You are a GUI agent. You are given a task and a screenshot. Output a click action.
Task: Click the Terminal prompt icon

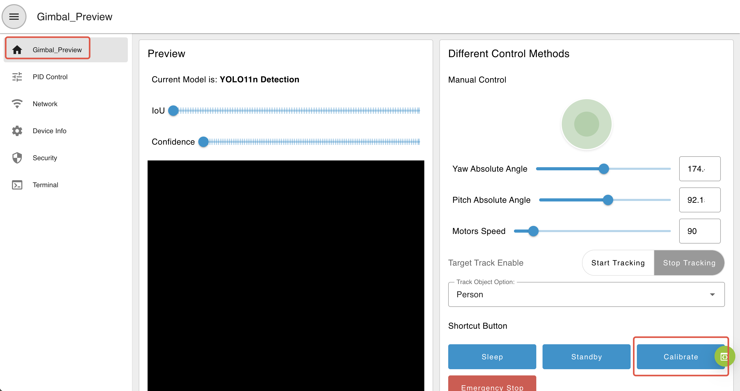coord(17,185)
